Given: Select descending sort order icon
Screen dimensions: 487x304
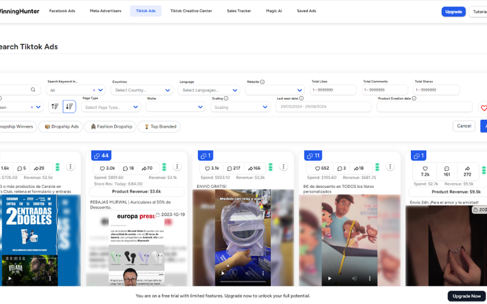Looking at the screenshot, I should (69, 107).
